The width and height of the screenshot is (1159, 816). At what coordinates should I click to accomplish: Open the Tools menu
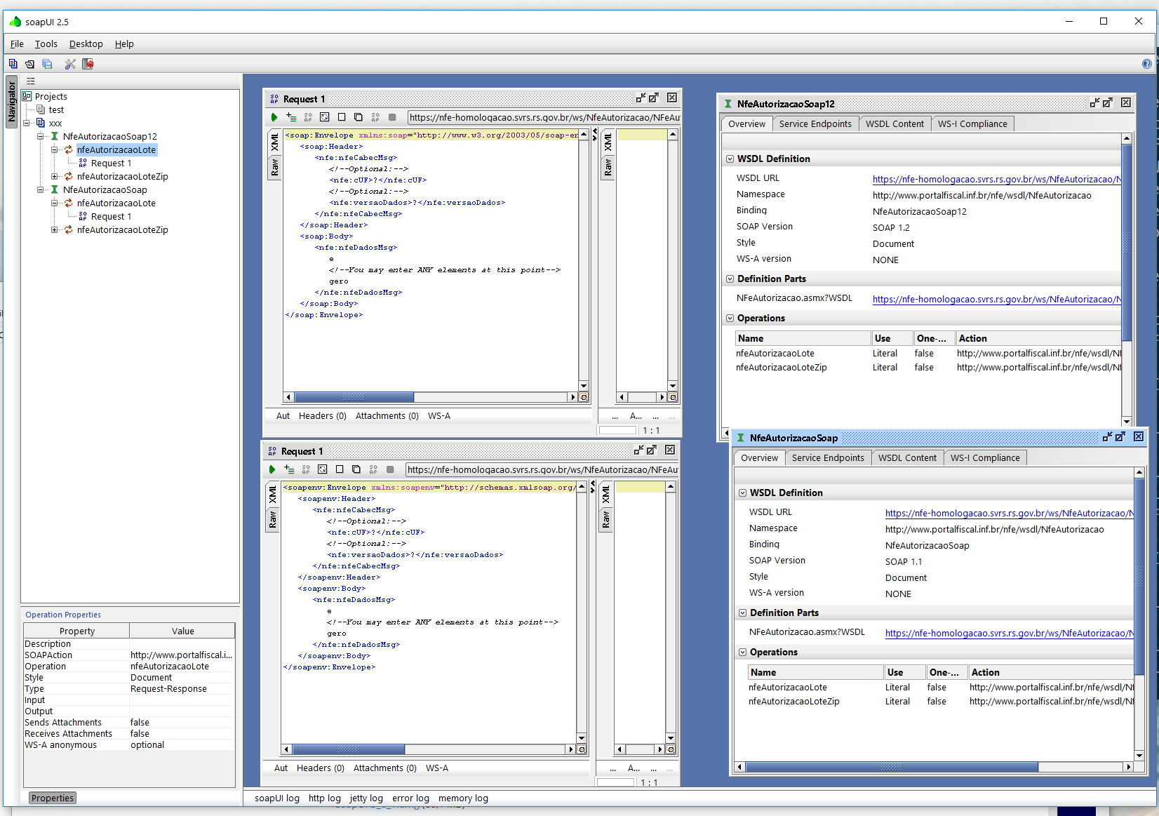[46, 44]
